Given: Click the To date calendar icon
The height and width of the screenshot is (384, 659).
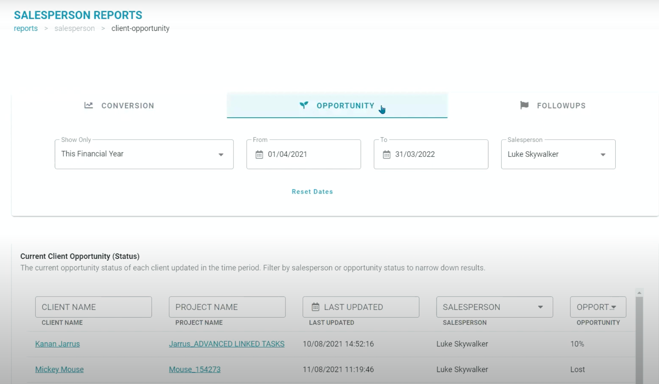Looking at the screenshot, I should (x=386, y=155).
